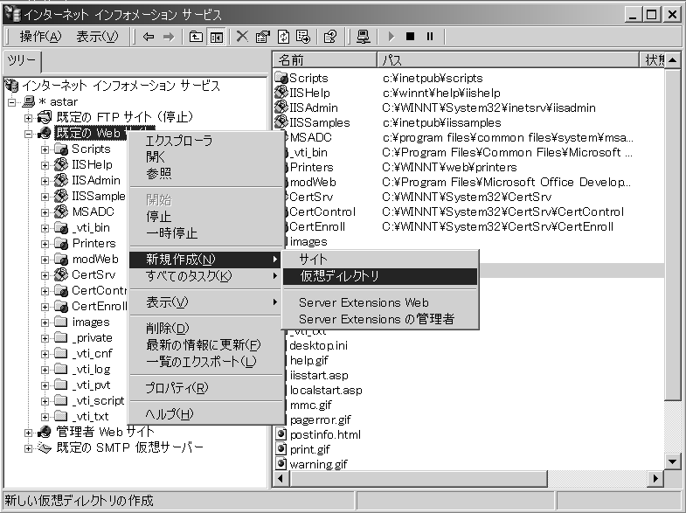Image resolution: width=686 pixels, height=513 pixels.
Task: Click the IISHelp icon in tree
Action: (x=61, y=164)
